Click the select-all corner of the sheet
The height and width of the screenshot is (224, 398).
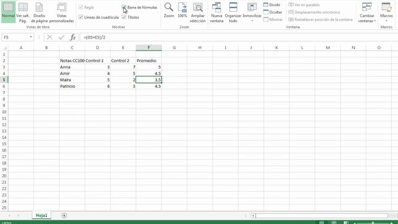4,48
